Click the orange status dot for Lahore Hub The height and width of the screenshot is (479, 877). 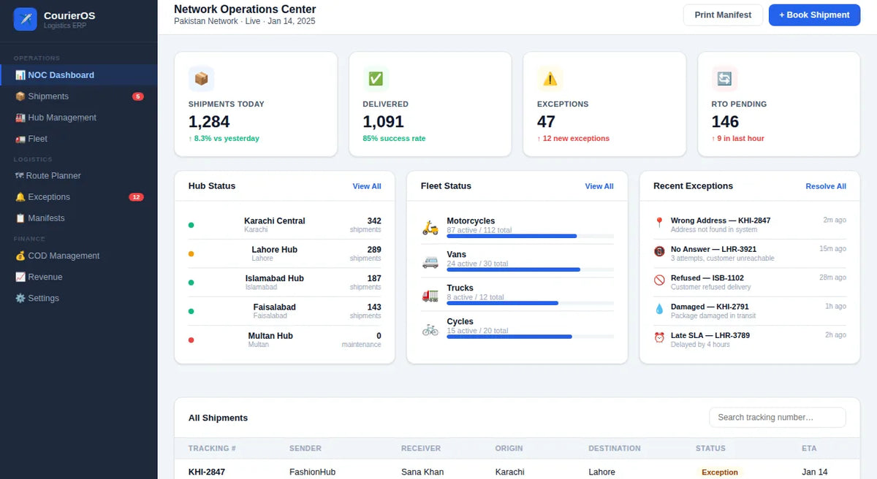[191, 253]
